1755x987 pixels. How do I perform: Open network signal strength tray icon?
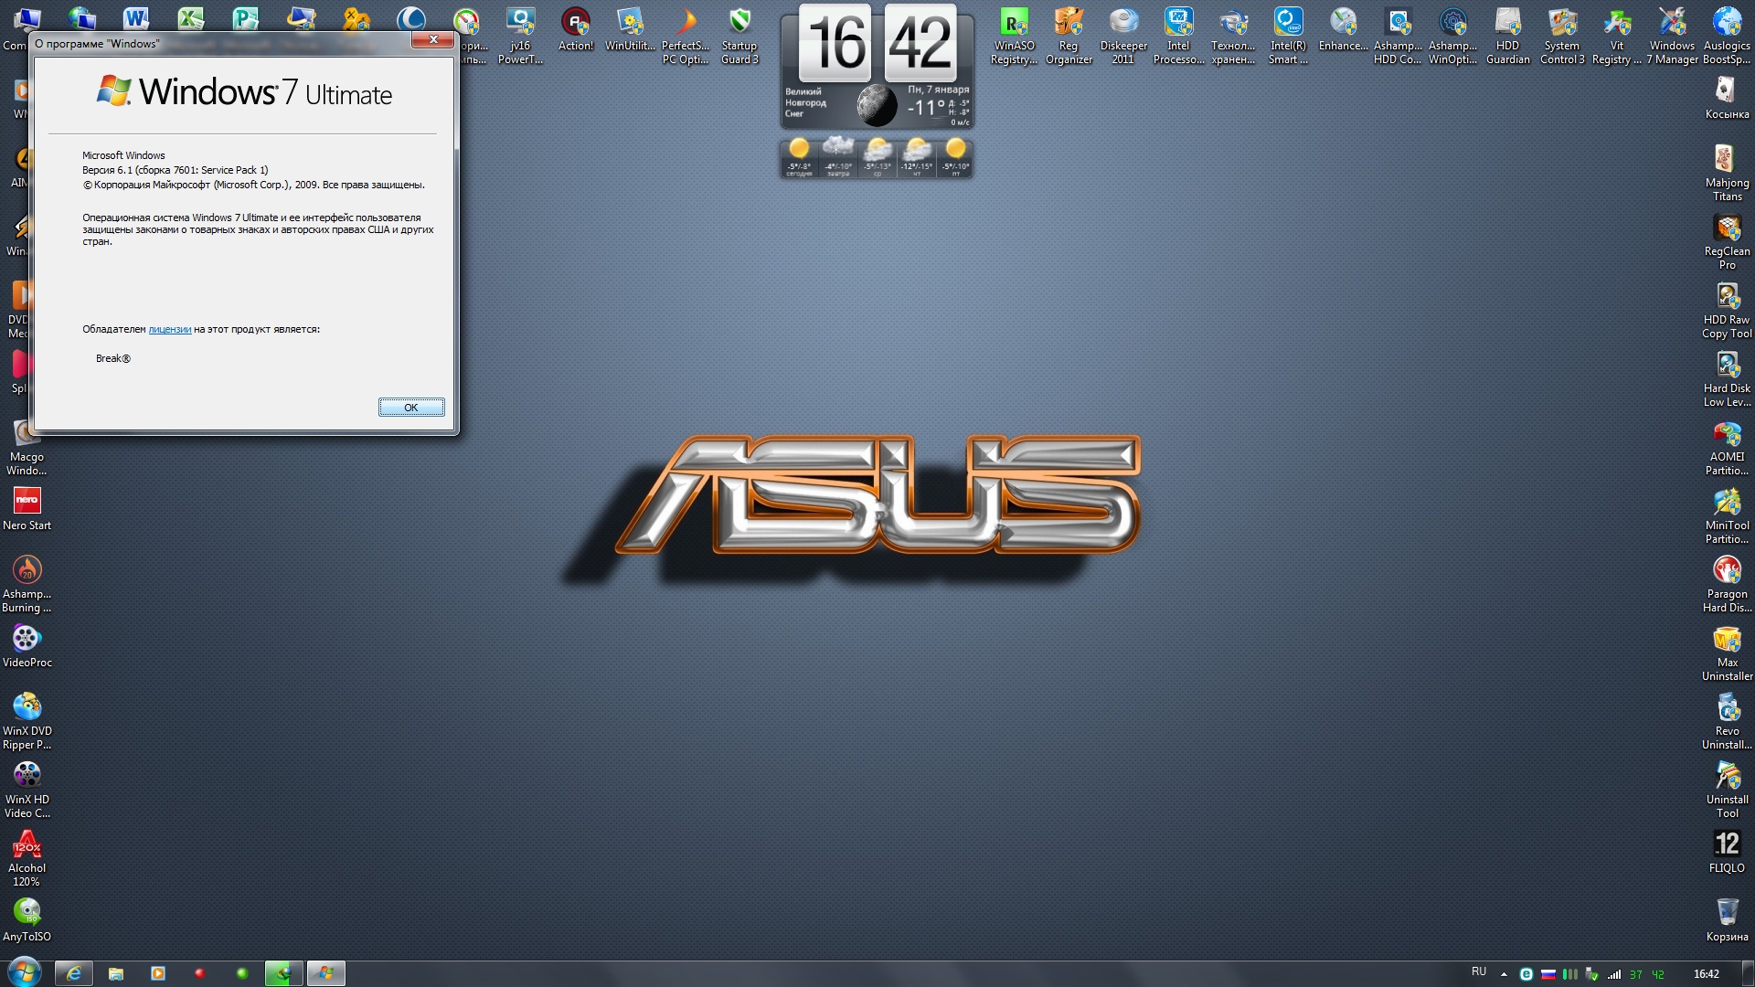[1614, 974]
